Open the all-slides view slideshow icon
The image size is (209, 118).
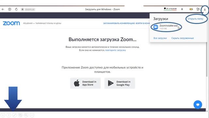20,115
